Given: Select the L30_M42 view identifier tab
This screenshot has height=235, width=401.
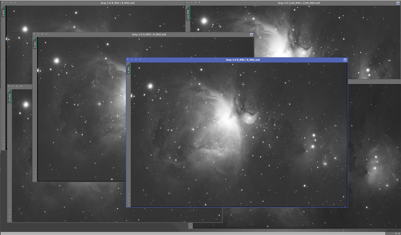Looking at the screenshot, I should 10,98.
